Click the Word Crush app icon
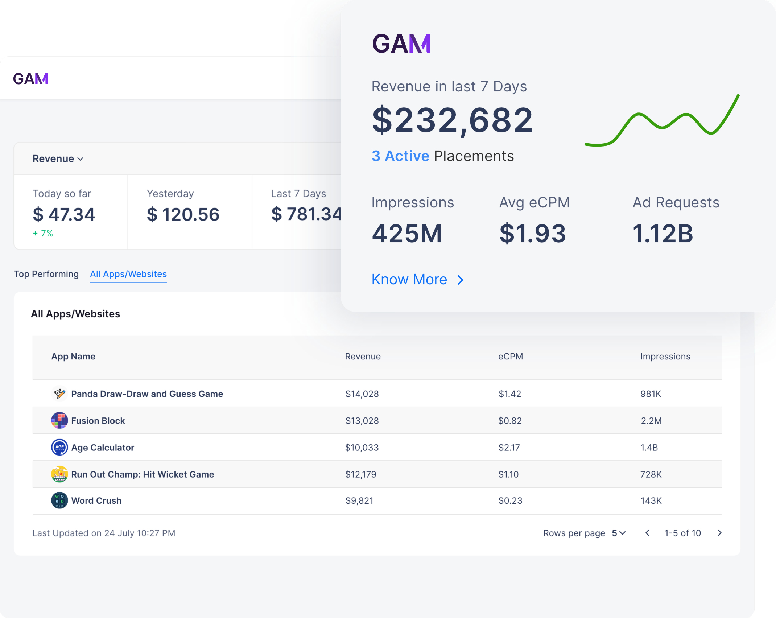The image size is (776, 618). pos(59,500)
